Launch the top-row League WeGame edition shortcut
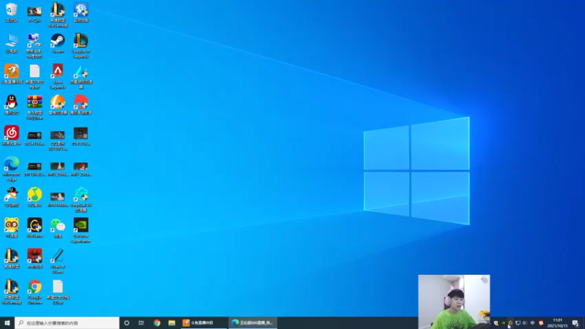585x329 pixels. point(58,15)
